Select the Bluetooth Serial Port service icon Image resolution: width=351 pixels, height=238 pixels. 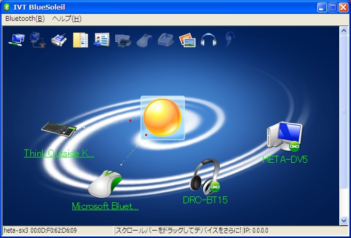tap(59, 40)
